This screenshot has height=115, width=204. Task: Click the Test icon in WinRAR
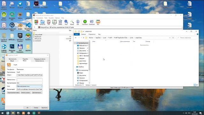coord(49,22)
